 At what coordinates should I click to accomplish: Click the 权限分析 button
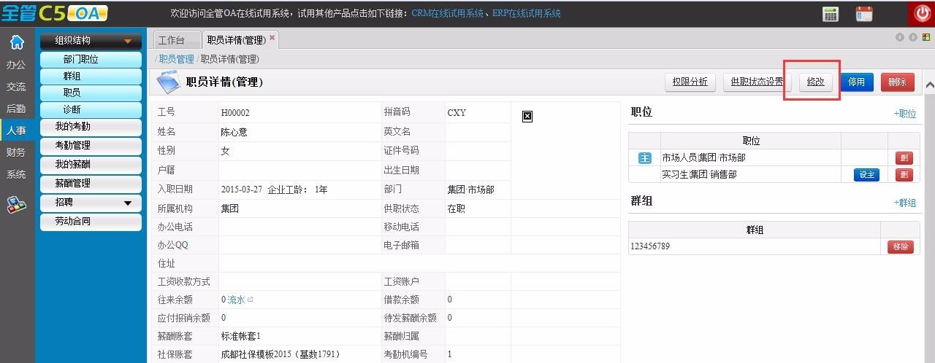690,82
